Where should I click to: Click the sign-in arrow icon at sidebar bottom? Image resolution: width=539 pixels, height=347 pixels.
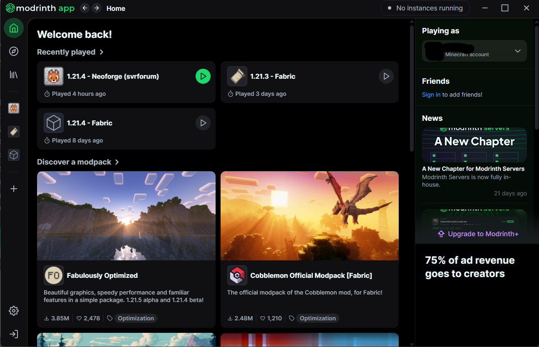14,334
